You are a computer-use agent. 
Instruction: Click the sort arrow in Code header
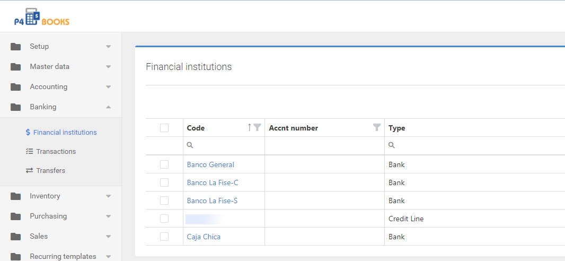click(250, 127)
